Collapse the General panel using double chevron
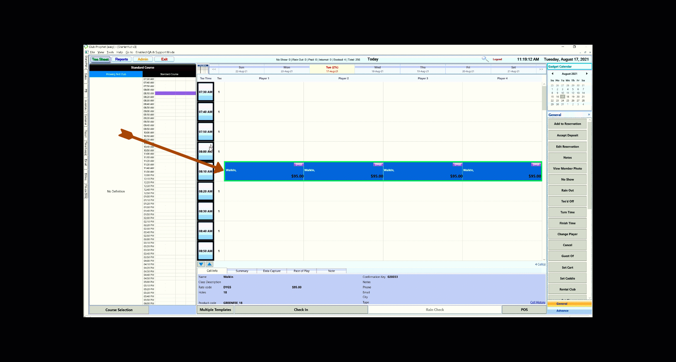Viewport: 676px width, 362px height. click(x=589, y=114)
